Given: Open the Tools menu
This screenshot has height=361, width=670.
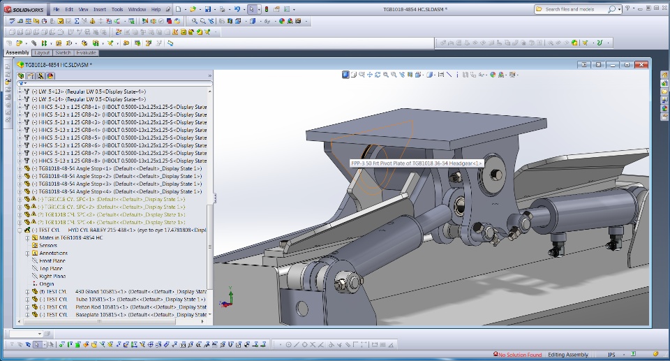Looking at the screenshot, I should click(117, 10).
